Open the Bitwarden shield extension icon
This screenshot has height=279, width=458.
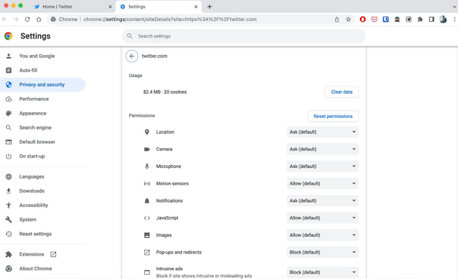click(x=385, y=19)
